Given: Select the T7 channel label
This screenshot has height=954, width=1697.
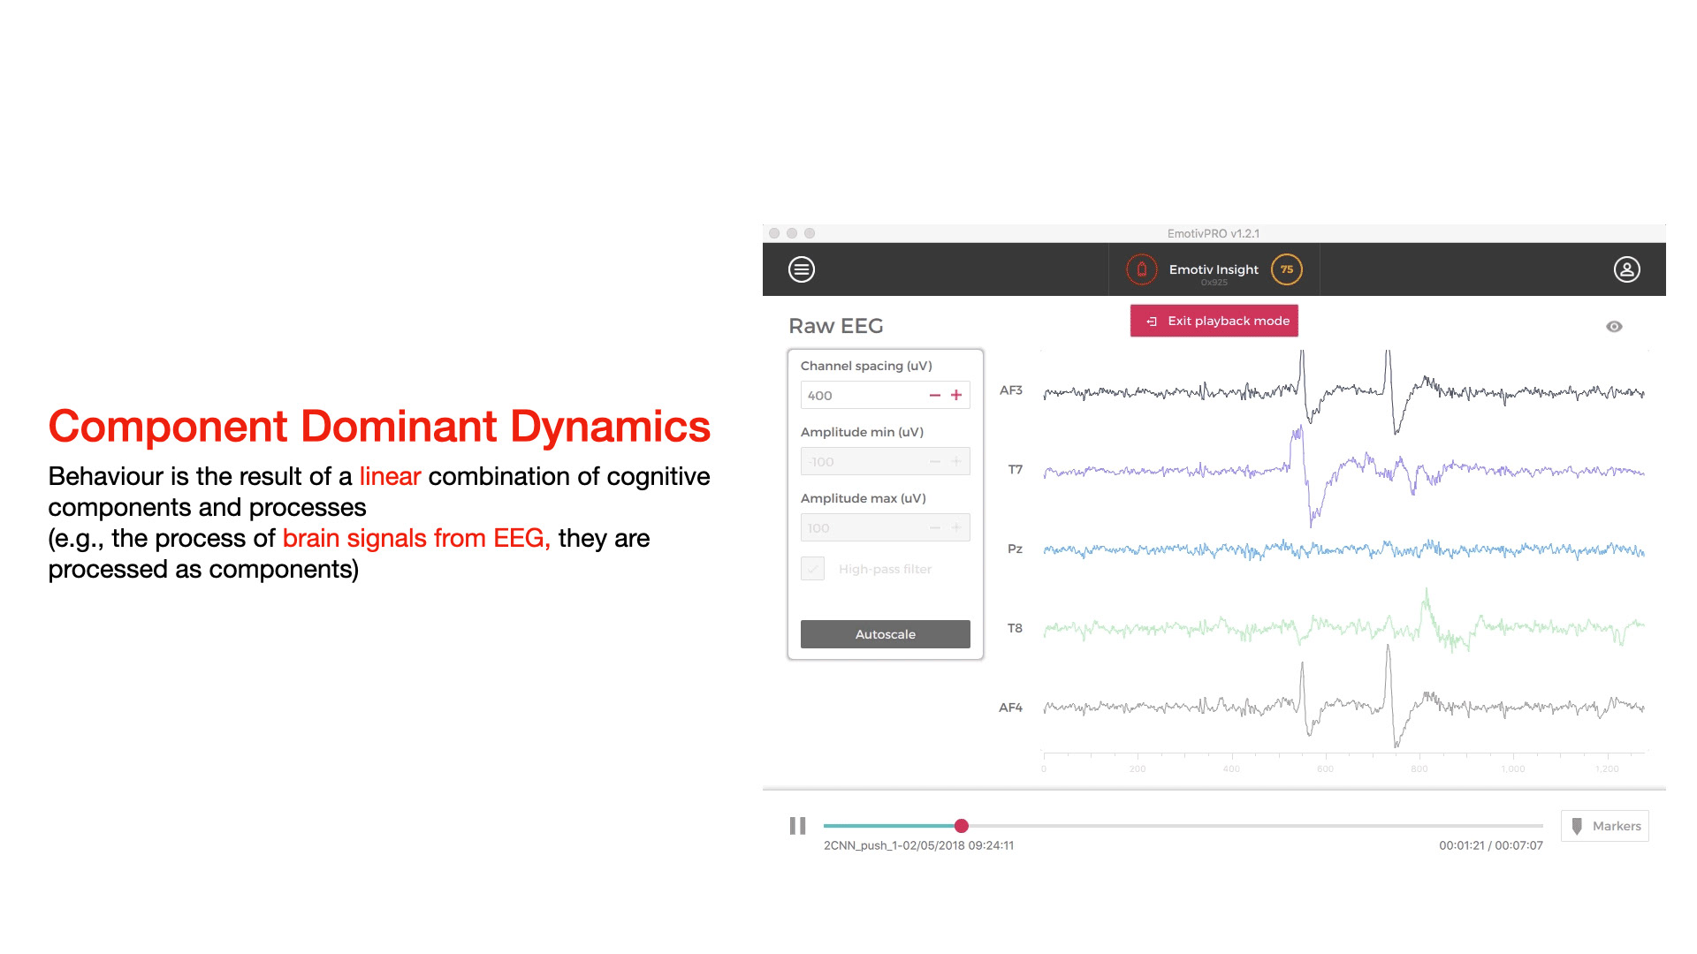Looking at the screenshot, I should [1015, 470].
